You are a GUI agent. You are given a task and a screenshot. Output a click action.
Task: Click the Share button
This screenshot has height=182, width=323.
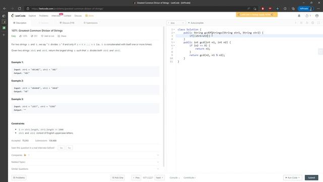[x=62, y=36]
